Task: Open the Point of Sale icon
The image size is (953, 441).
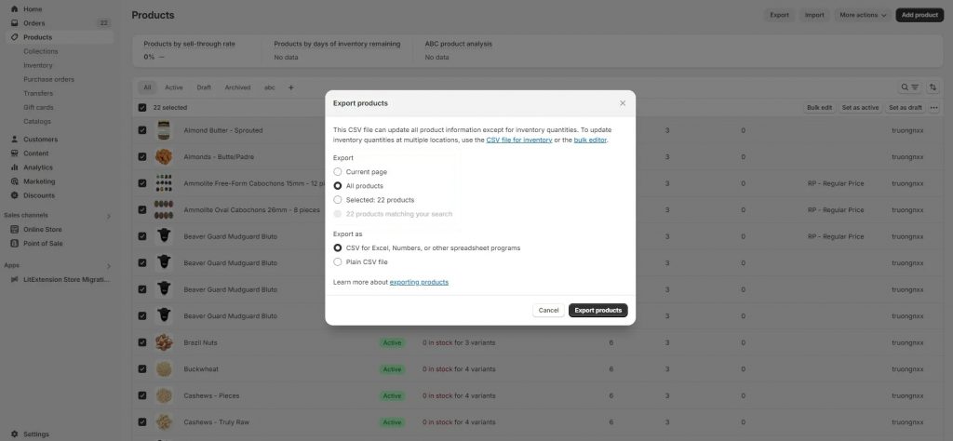Action: pos(15,243)
